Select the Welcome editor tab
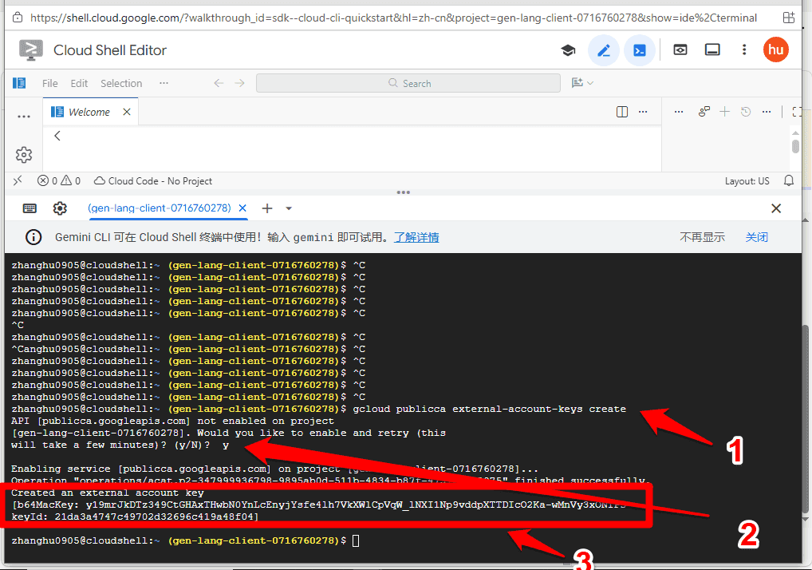The width and height of the screenshot is (812, 570). click(89, 112)
